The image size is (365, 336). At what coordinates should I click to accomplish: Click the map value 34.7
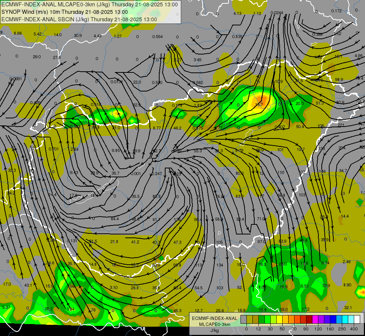click(x=343, y=171)
